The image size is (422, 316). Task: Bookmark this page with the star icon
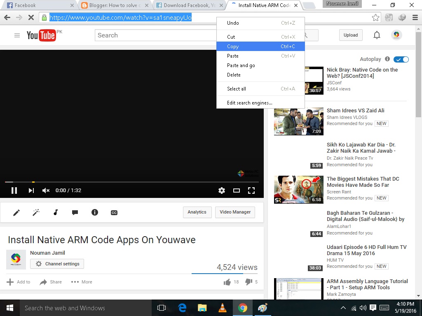coord(375,17)
